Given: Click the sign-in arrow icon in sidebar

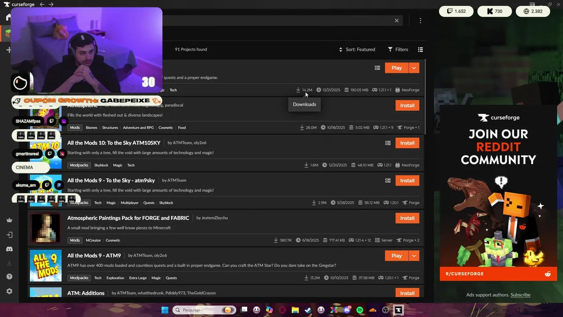Looking at the screenshot, I should [x=9, y=235].
